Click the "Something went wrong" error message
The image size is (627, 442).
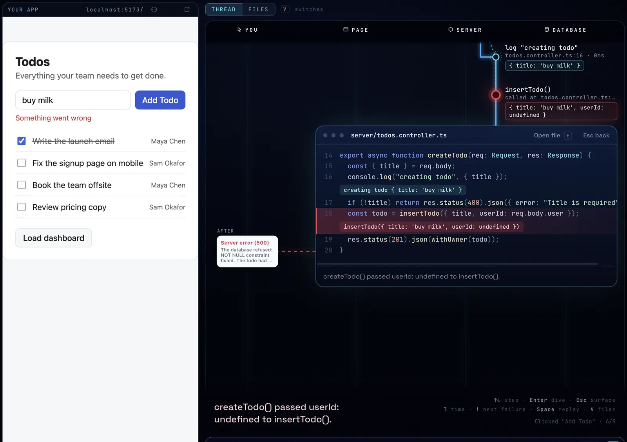coord(53,118)
